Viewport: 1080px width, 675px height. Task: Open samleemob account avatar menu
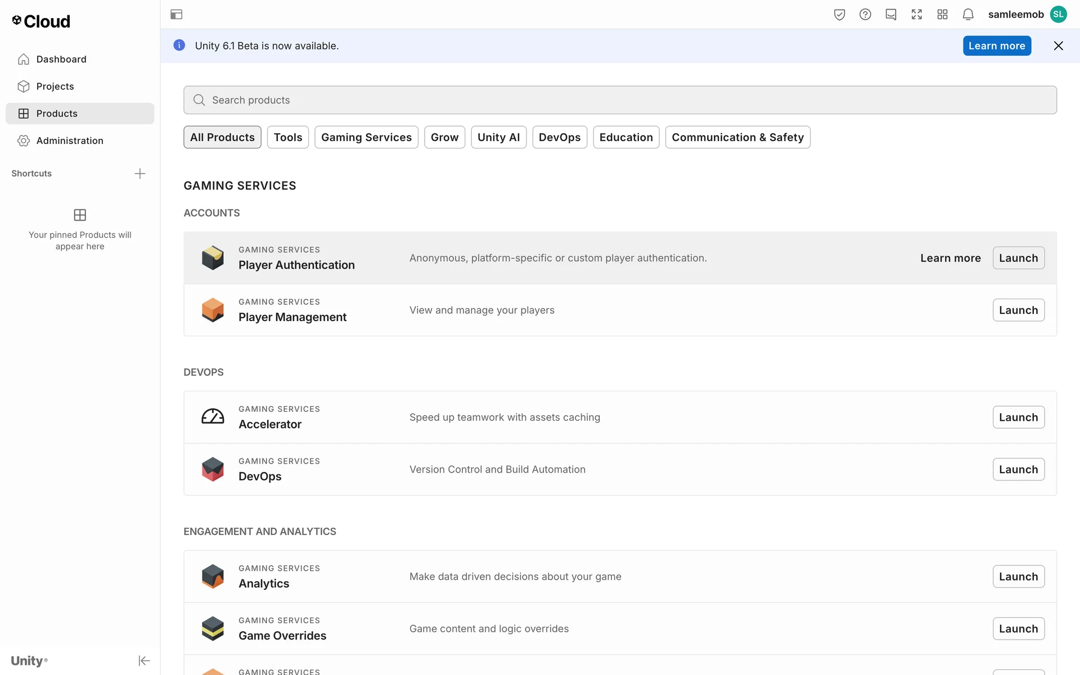(1058, 15)
